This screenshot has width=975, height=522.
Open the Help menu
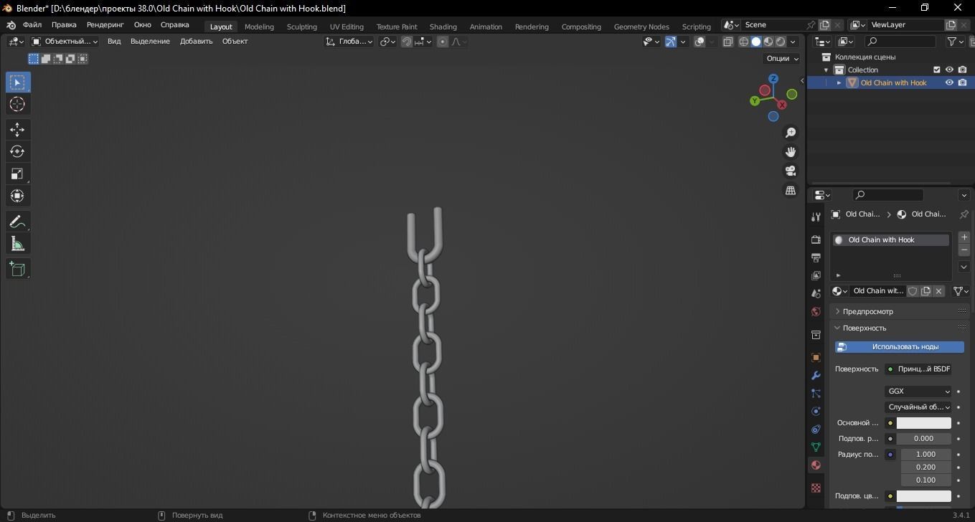tap(174, 25)
